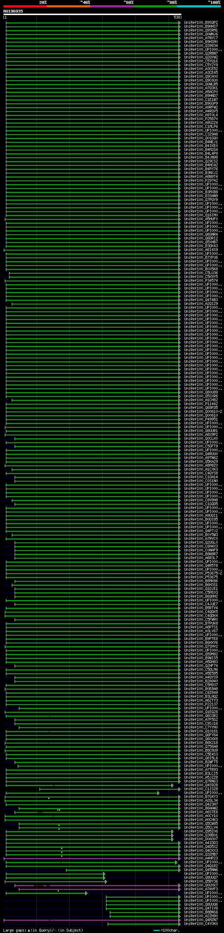Click the UniRef100_C1IS28 label
The image size is (224, 933).
201,789
